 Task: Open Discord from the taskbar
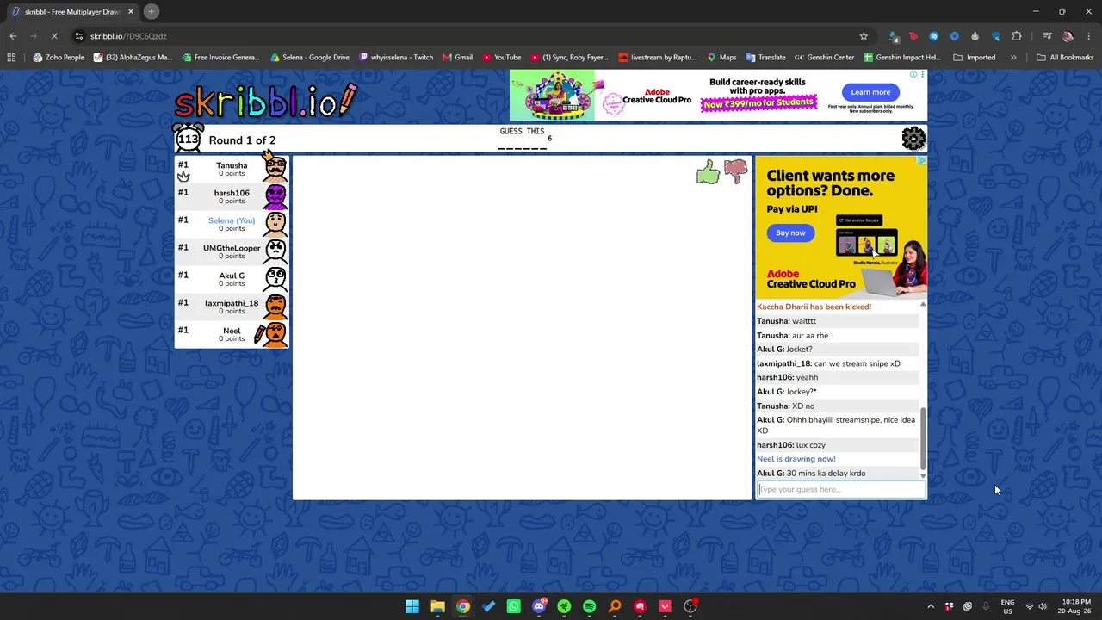click(x=539, y=606)
